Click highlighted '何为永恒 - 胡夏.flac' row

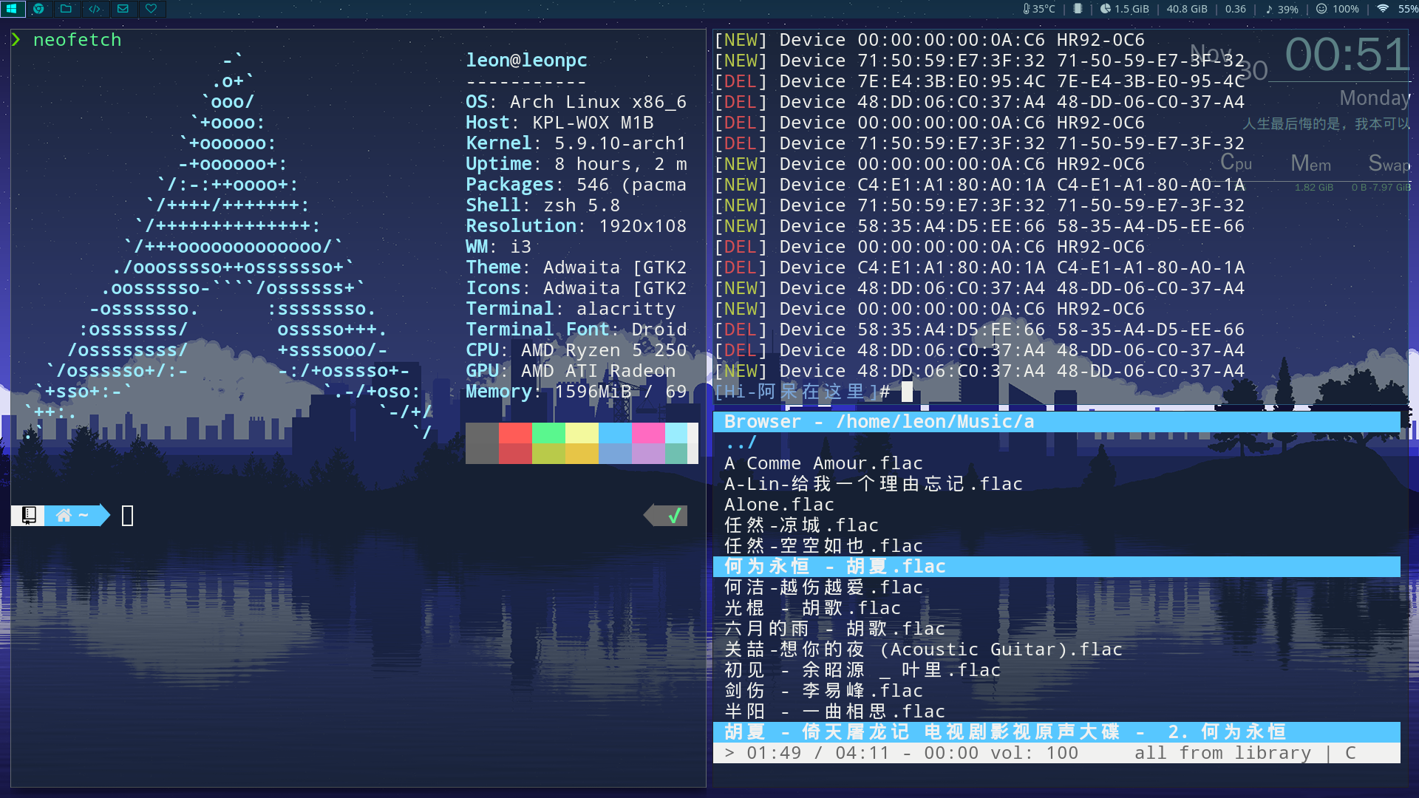tap(1057, 567)
